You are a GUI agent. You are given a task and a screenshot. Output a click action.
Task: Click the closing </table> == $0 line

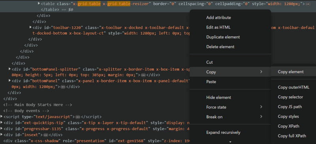pos(57,9)
